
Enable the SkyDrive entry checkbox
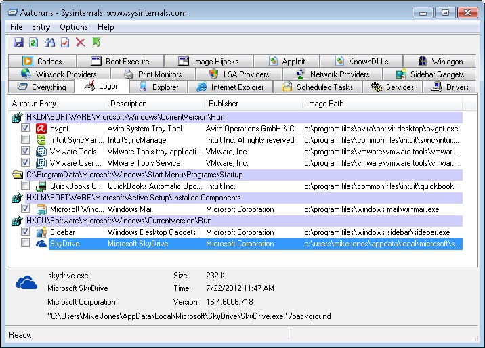pos(25,244)
